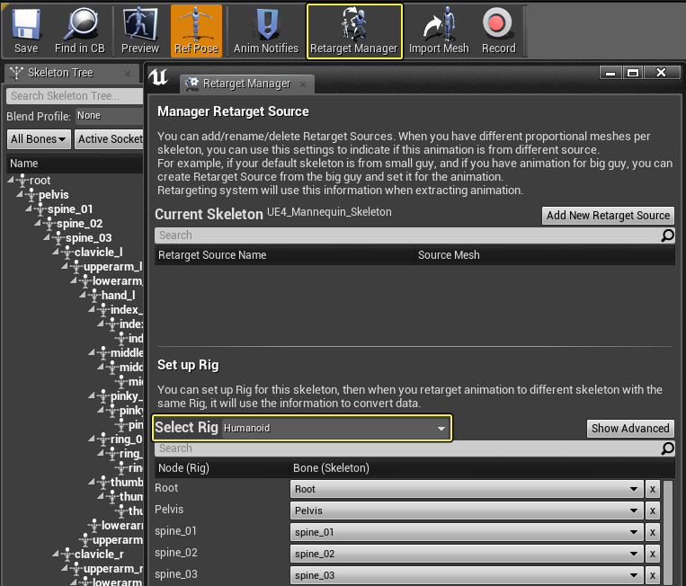Screen dimensions: 686x586
Task: Open Anim Notifies
Action: tap(265, 31)
